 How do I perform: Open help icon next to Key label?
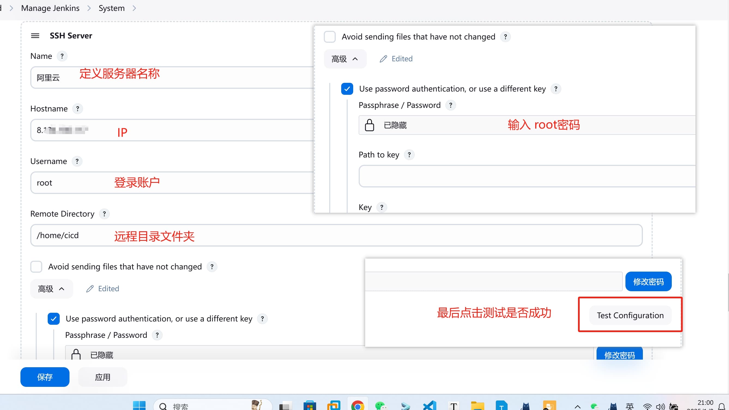382,207
